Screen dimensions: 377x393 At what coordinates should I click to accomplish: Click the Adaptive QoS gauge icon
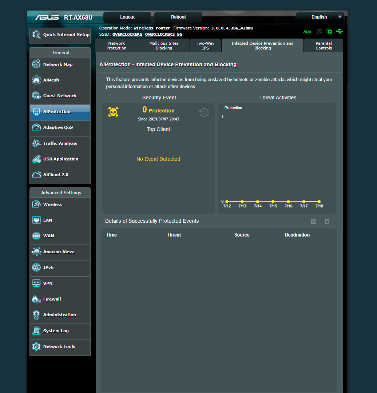point(36,127)
